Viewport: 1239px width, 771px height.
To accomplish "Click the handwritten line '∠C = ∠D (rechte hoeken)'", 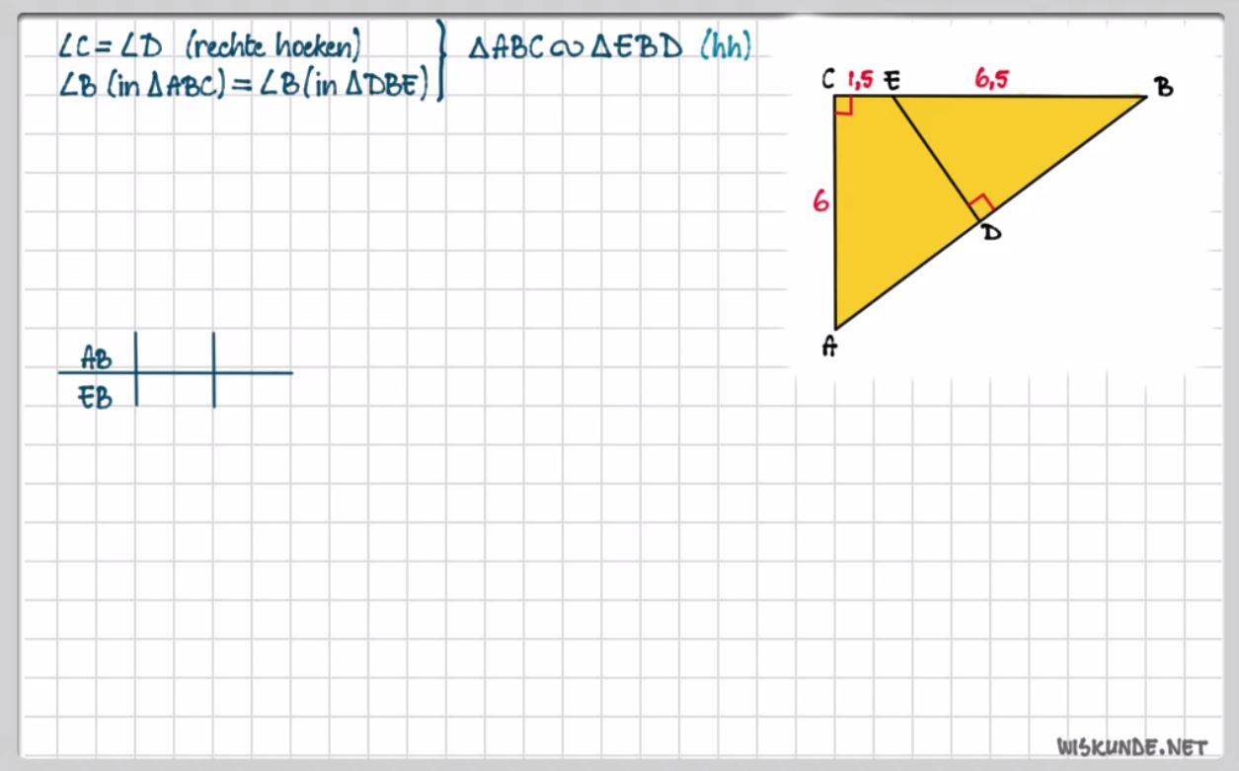I will (x=209, y=46).
